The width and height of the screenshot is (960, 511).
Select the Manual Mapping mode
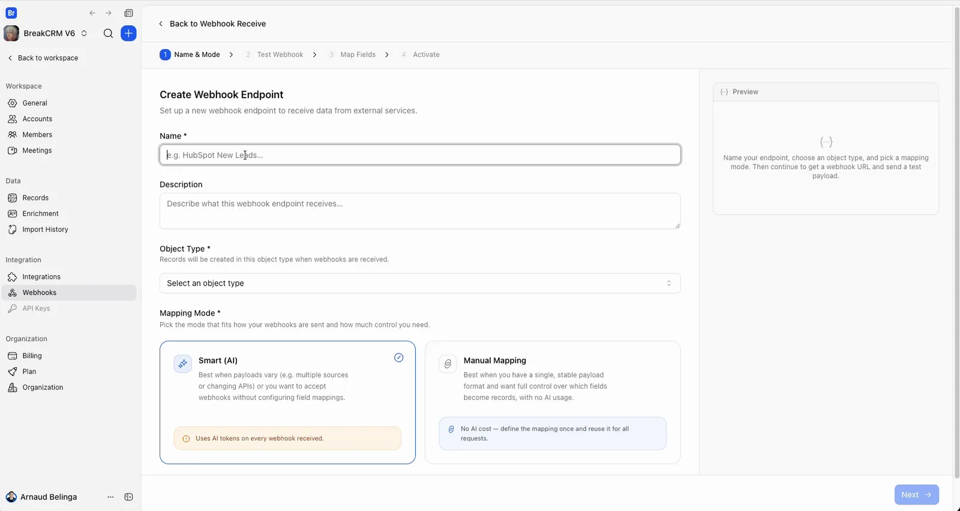point(553,402)
